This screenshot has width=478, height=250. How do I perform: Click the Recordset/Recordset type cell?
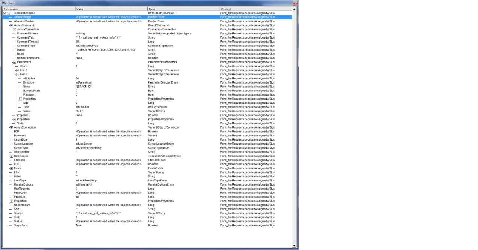[x=161, y=13]
